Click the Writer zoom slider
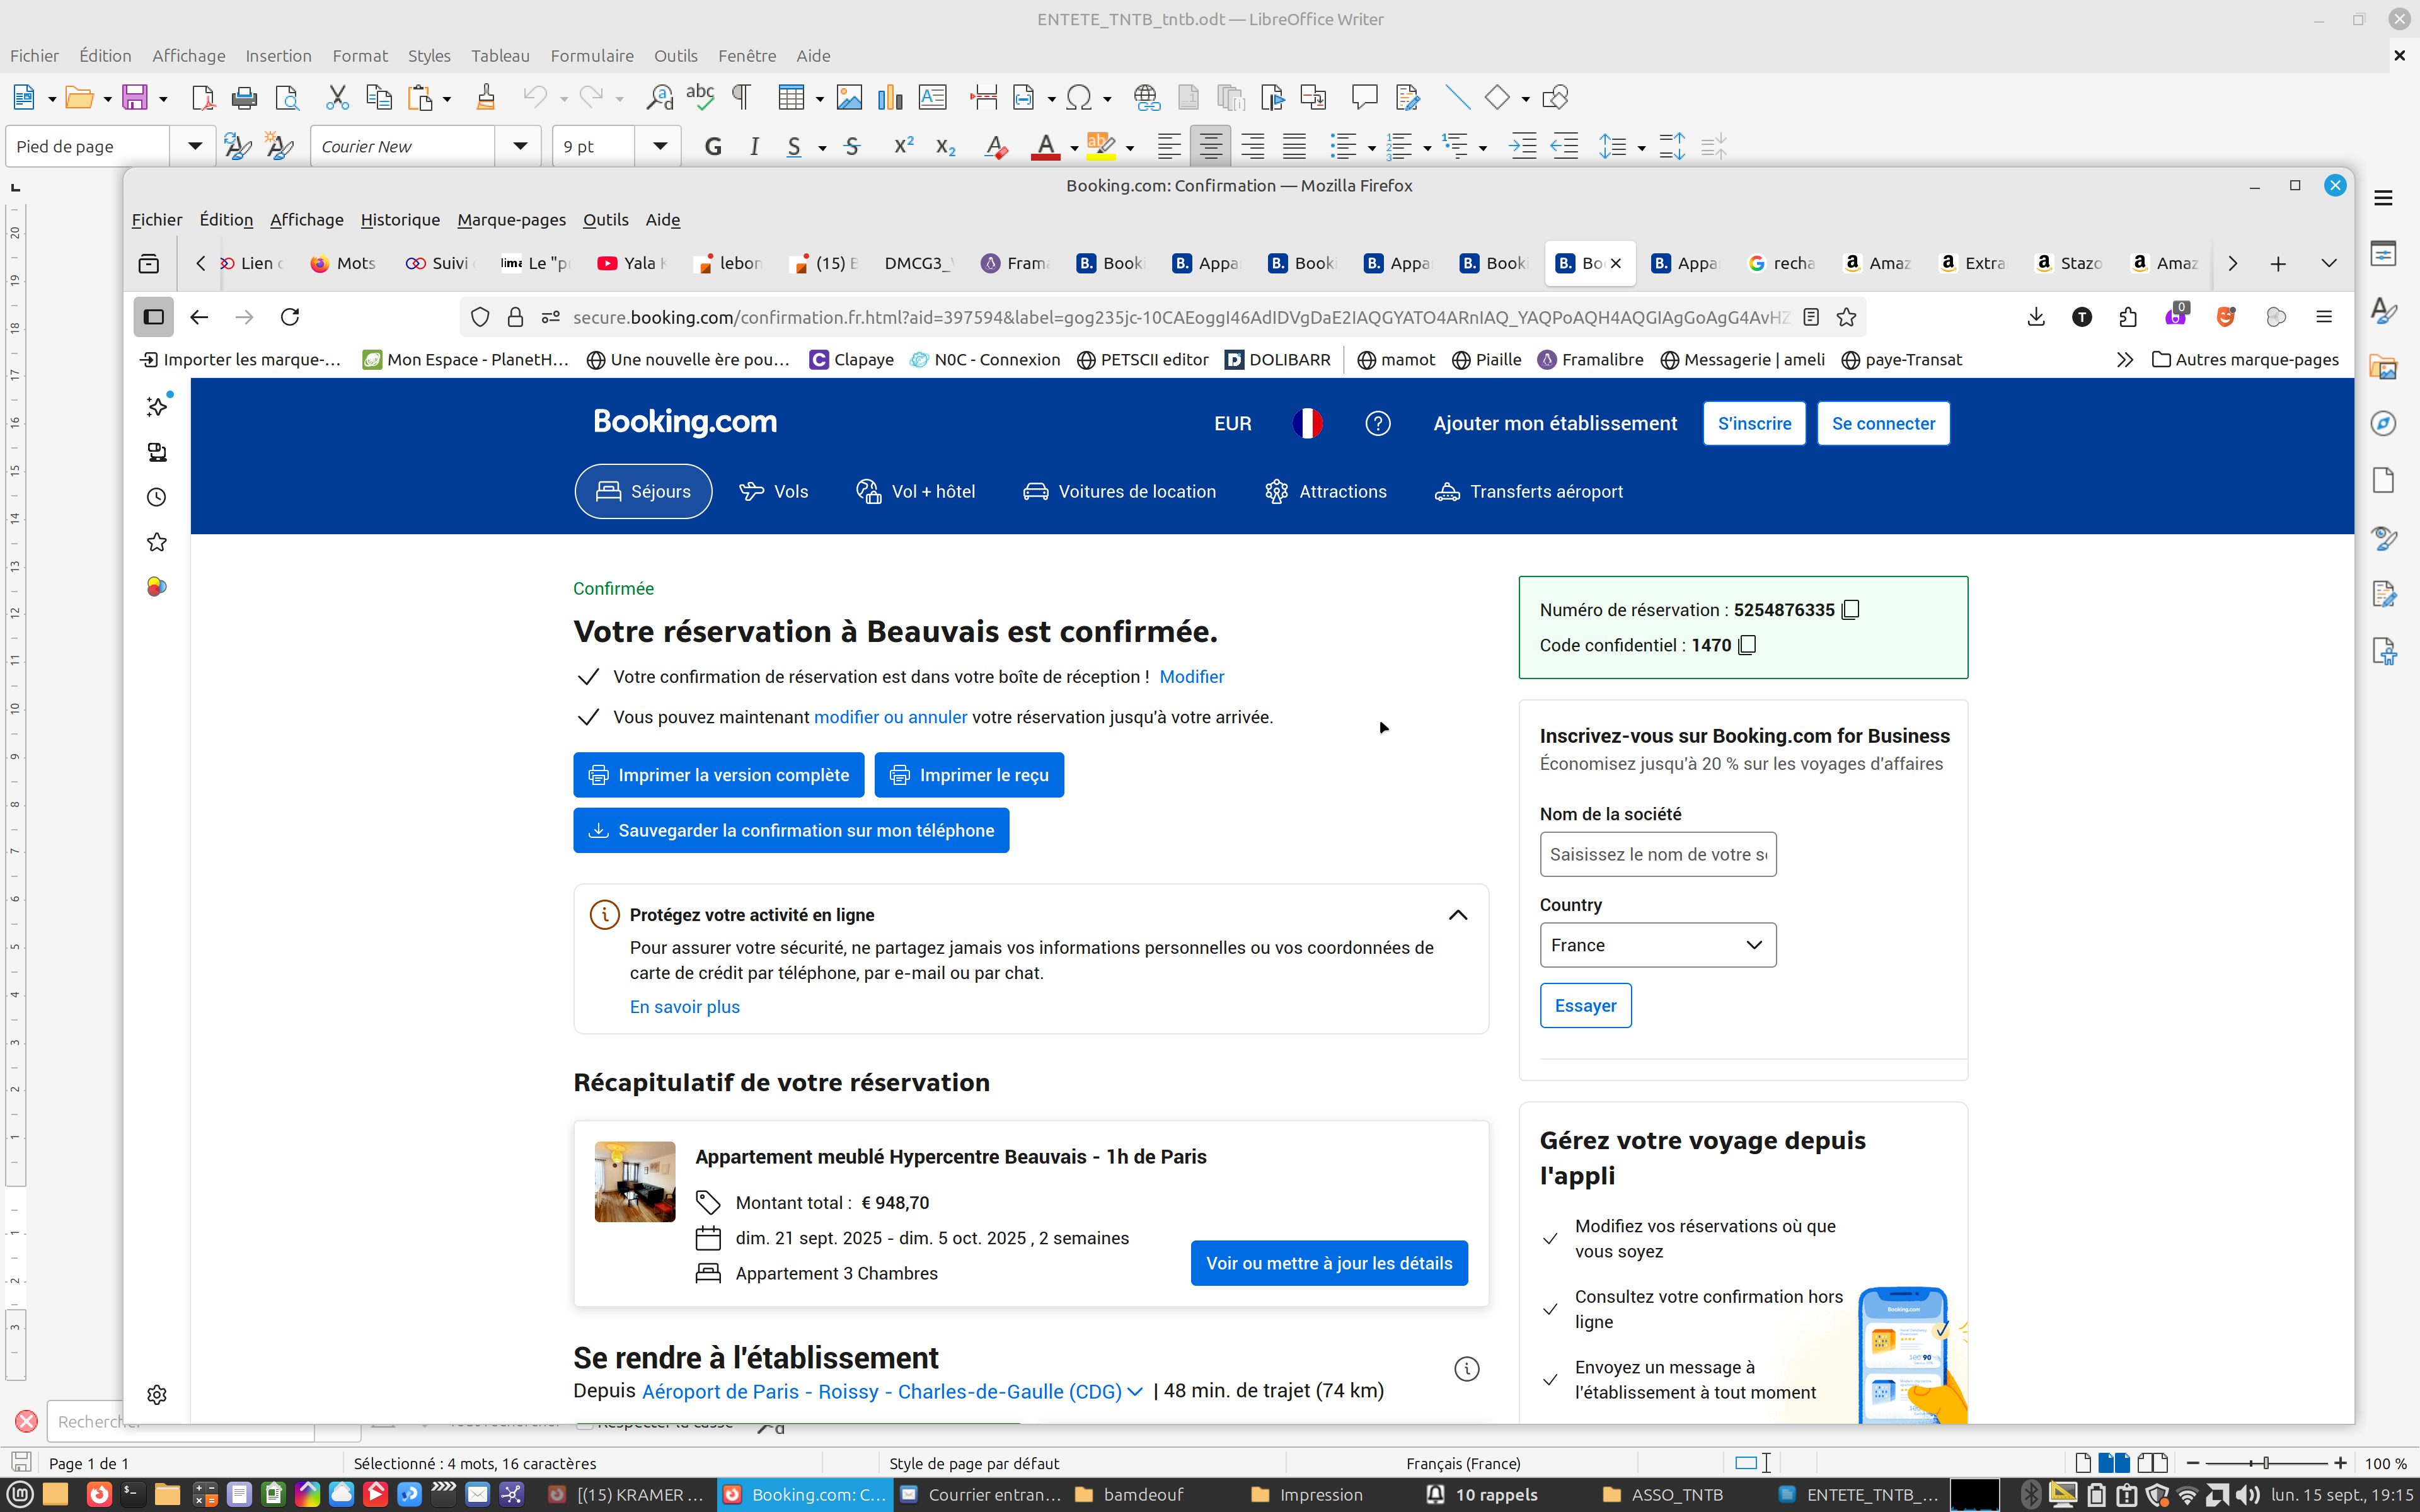 click(x=2266, y=1463)
